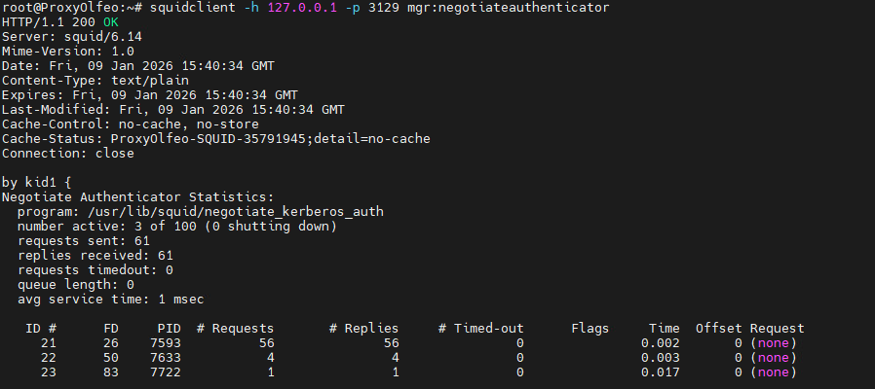
Task: Click helper ID 22 in the table
Action: pyautogui.click(x=48, y=358)
